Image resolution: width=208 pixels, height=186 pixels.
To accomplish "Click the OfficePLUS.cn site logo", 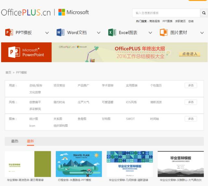I will (x=26, y=12).
